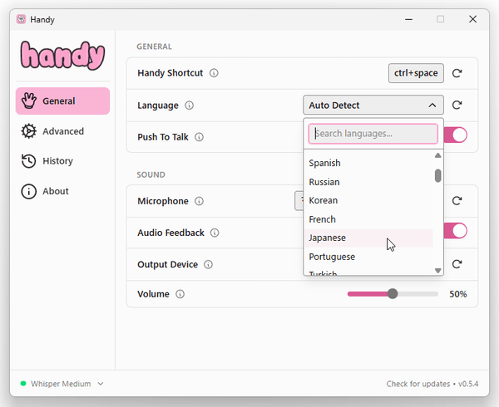
Task: Click Check for updates link
Action: click(416, 384)
